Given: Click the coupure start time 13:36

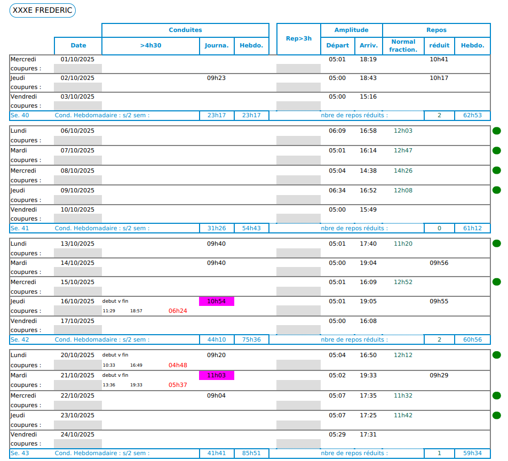Looking at the screenshot, I should coord(109,385).
